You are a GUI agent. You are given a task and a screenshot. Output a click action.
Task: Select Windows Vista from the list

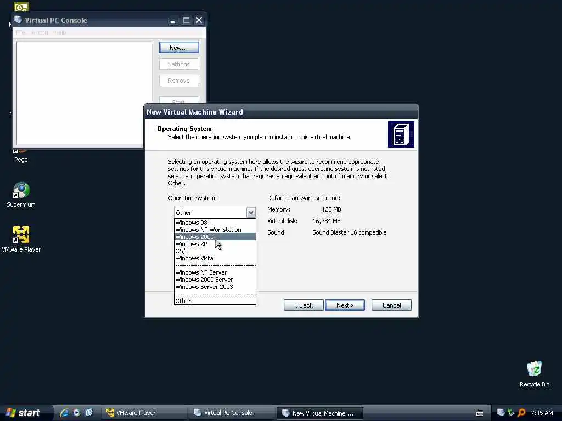click(x=215, y=258)
